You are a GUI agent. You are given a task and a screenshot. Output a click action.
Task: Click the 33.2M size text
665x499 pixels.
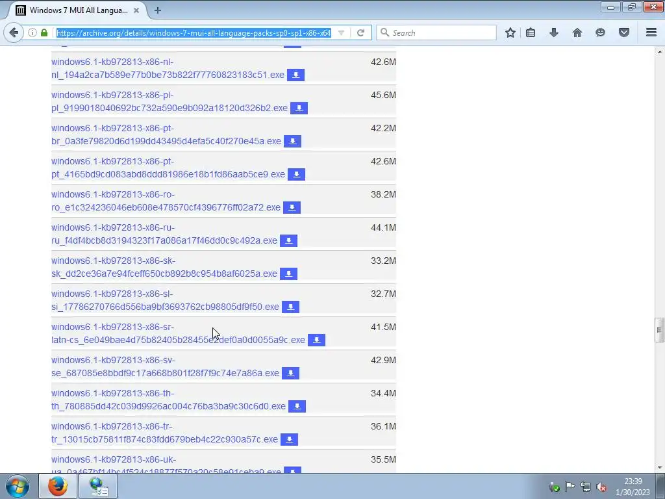click(x=383, y=261)
